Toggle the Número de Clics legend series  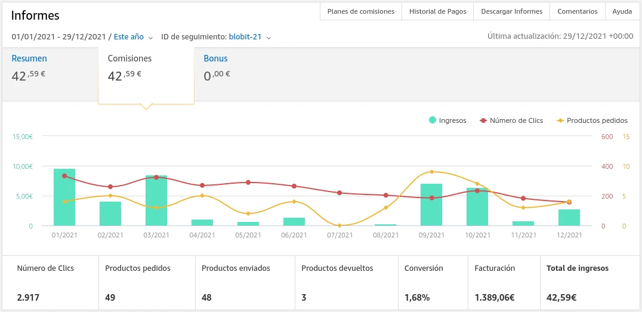511,121
